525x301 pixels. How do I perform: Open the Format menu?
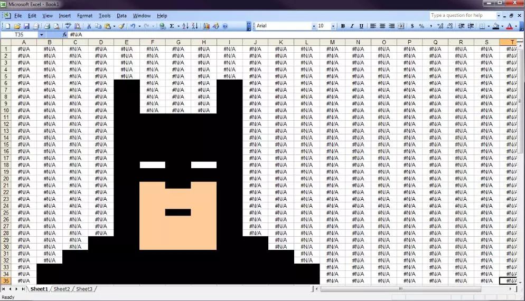tap(85, 16)
